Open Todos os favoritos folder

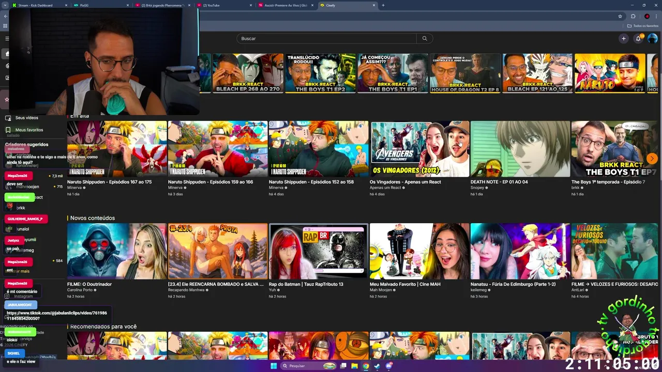click(643, 26)
